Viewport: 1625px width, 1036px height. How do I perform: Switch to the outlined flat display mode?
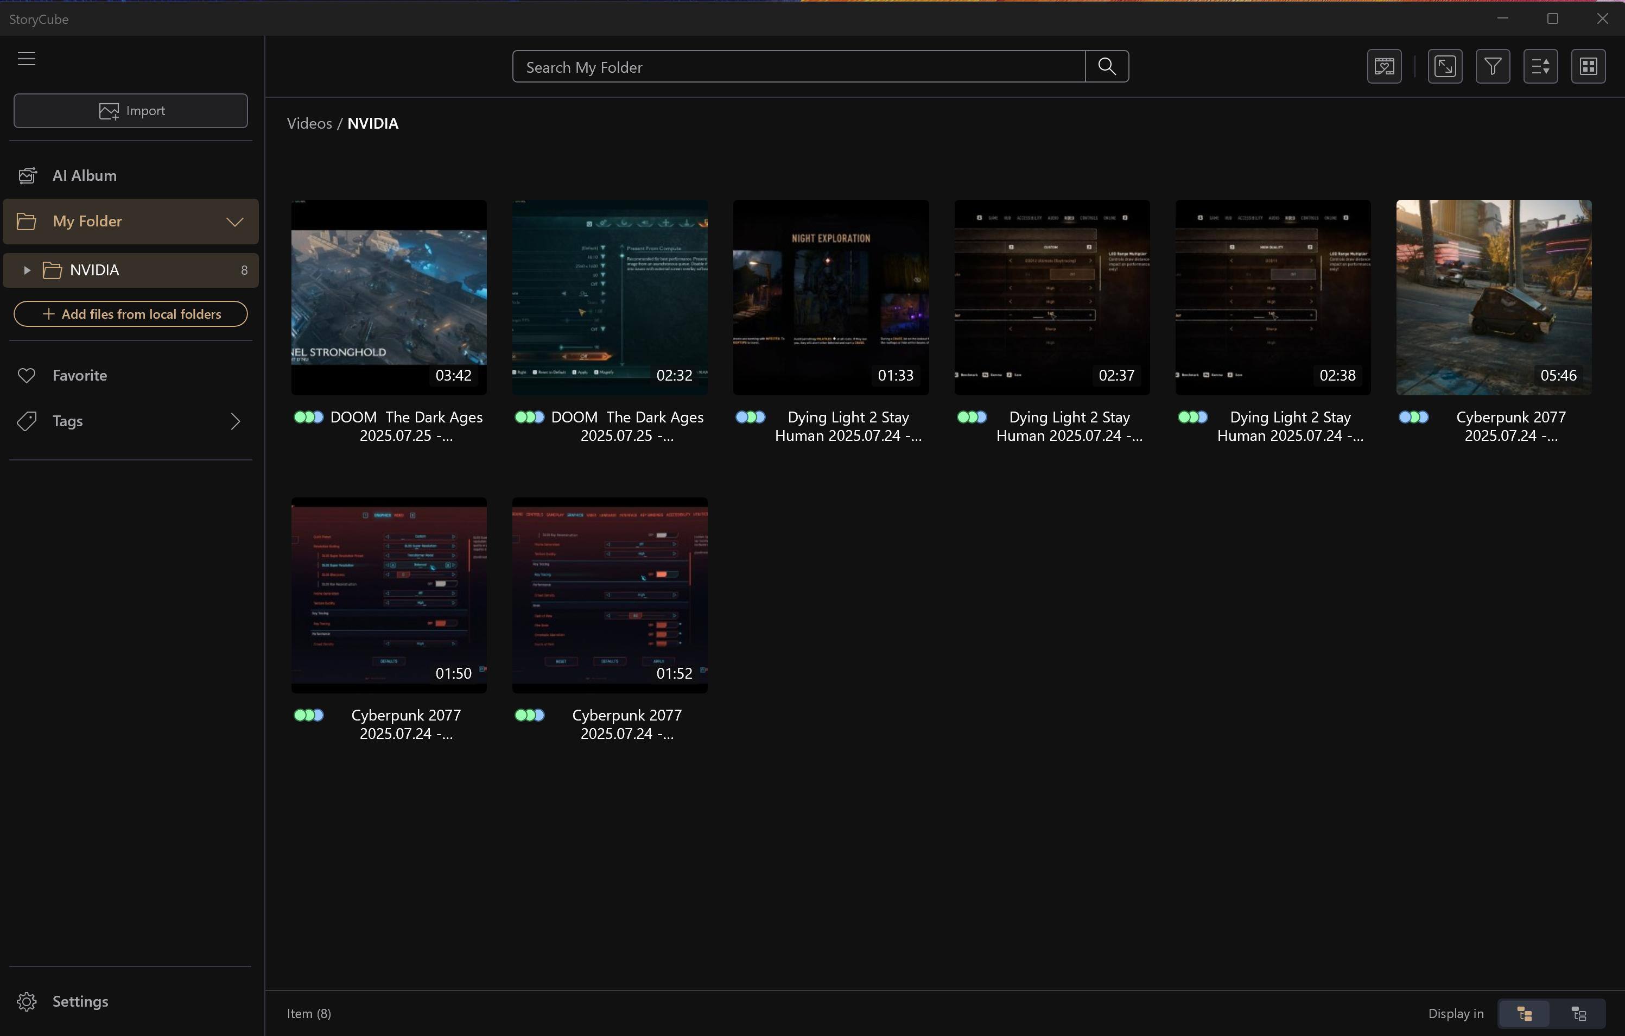point(1578,1013)
